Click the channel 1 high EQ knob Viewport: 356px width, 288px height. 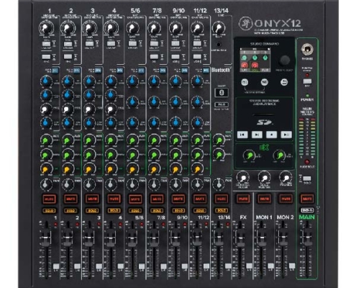point(46,81)
